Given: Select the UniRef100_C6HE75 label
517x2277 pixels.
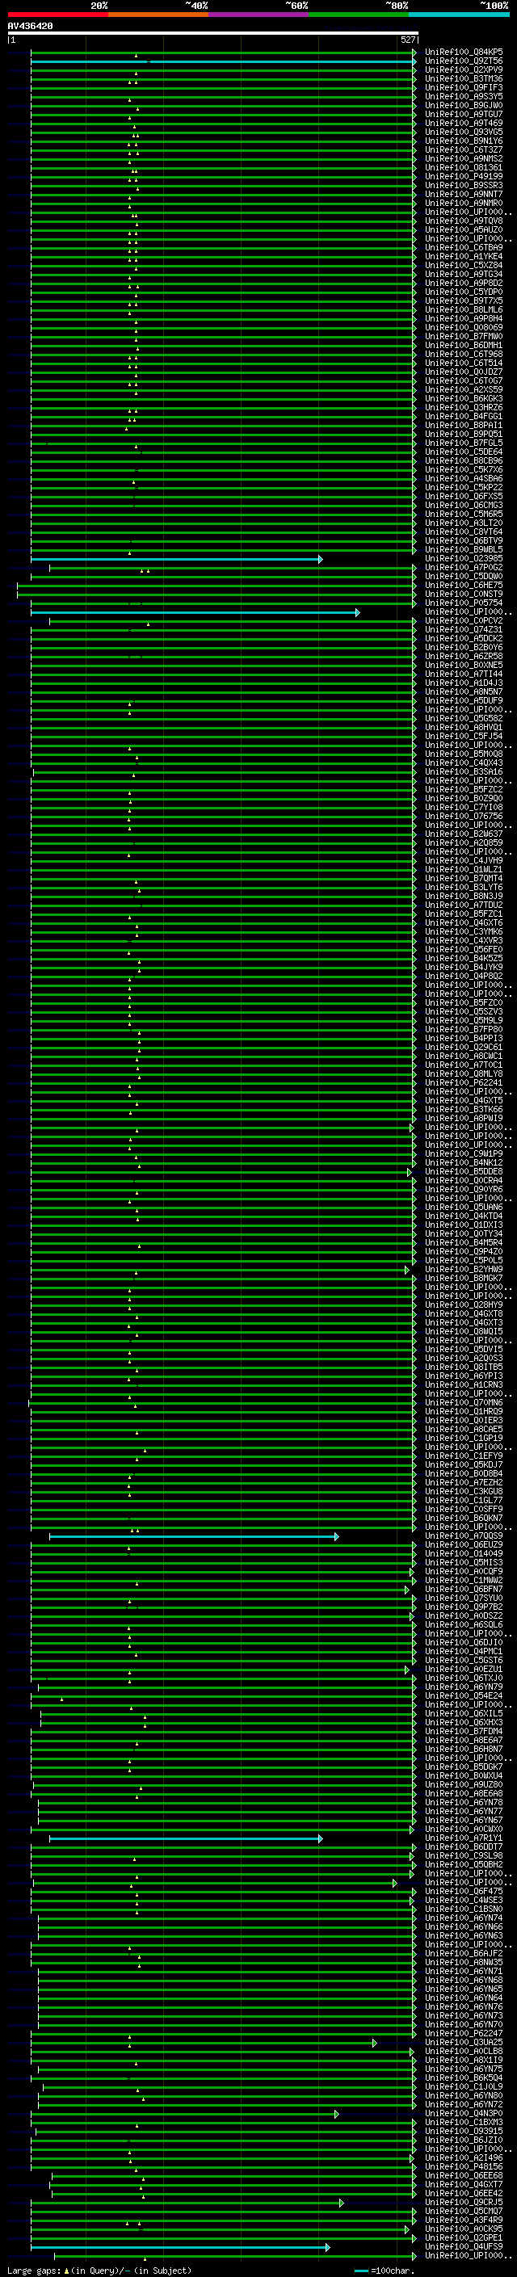Looking at the screenshot, I should pyautogui.click(x=464, y=585).
